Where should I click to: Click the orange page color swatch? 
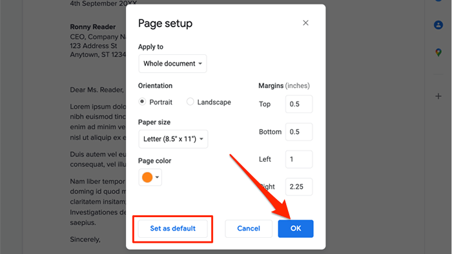click(147, 177)
